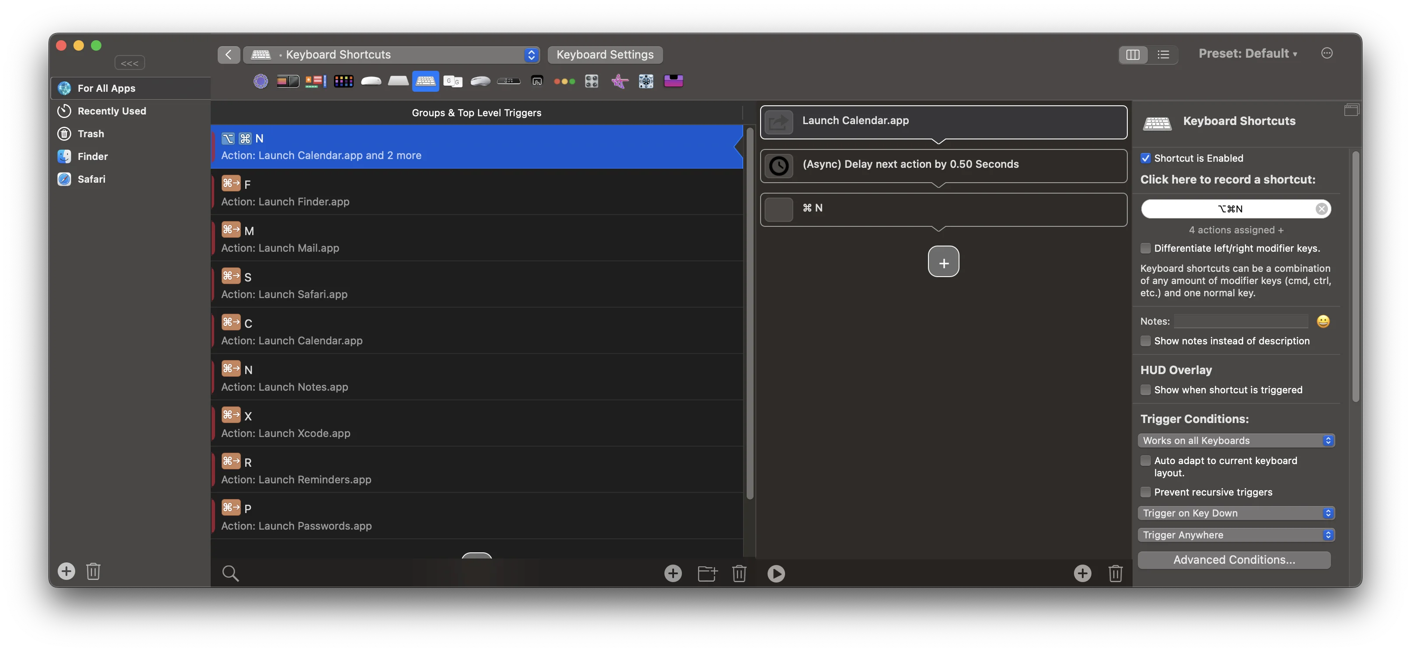Click the Notes text field

[x=1241, y=321]
